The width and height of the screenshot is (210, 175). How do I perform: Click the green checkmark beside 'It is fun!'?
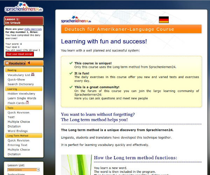[x=71, y=73]
